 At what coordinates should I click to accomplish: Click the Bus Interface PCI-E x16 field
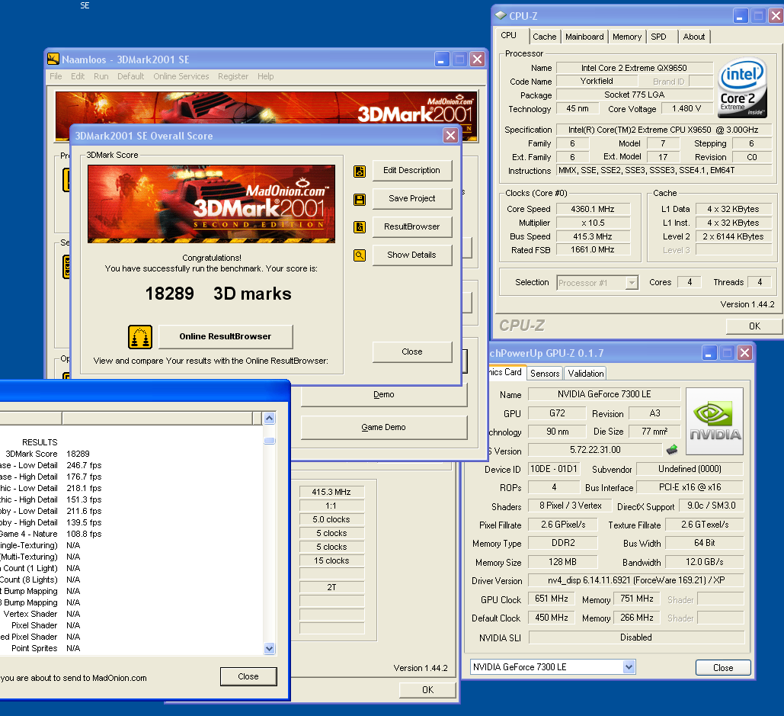(x=690, y=487)
